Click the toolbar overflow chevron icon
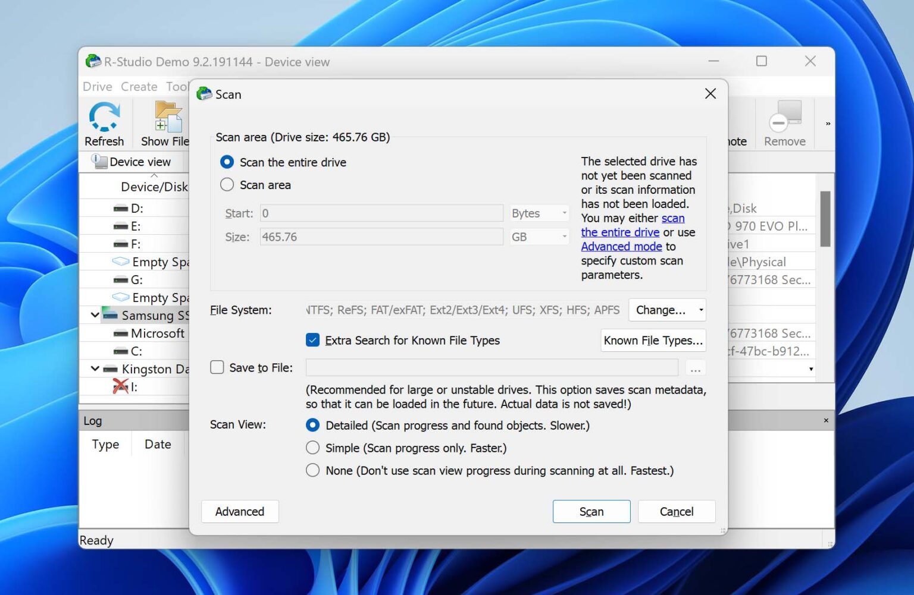 point(827,123)
